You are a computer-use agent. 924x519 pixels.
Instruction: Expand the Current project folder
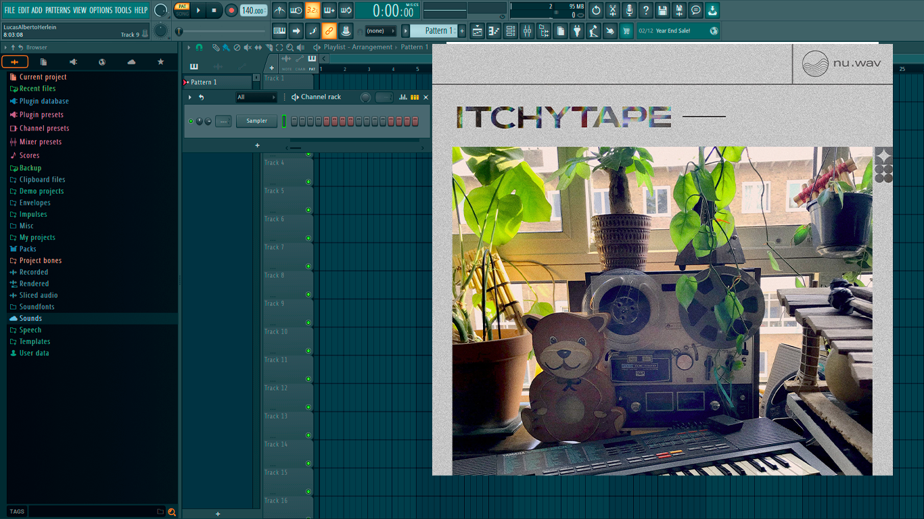(x=43, y=77)
